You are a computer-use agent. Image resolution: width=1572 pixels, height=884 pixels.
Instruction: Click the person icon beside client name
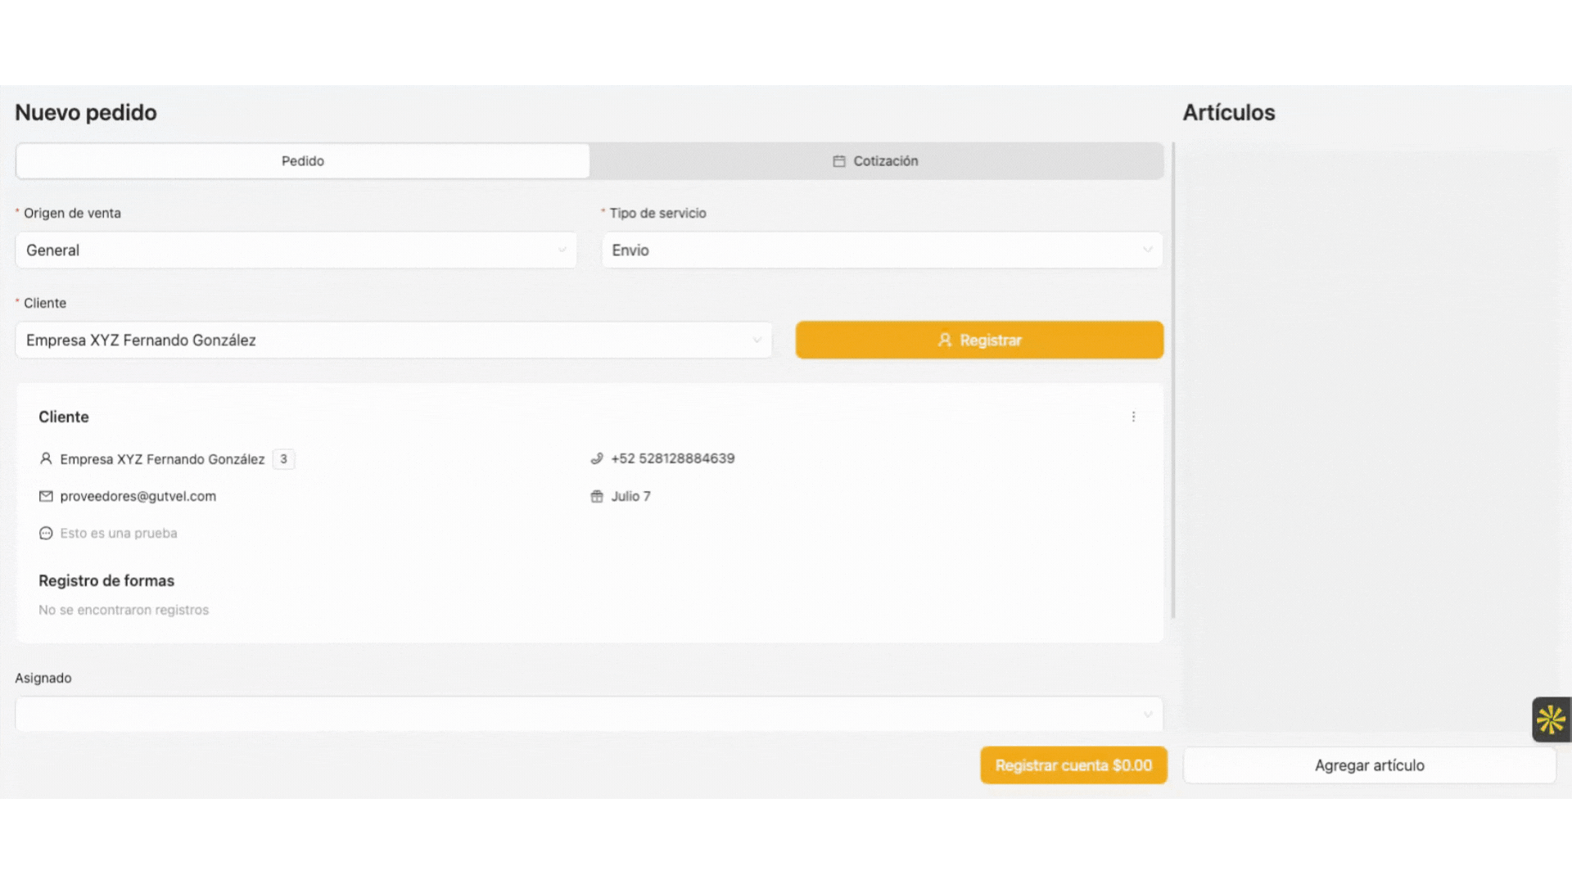coord(46,458)
